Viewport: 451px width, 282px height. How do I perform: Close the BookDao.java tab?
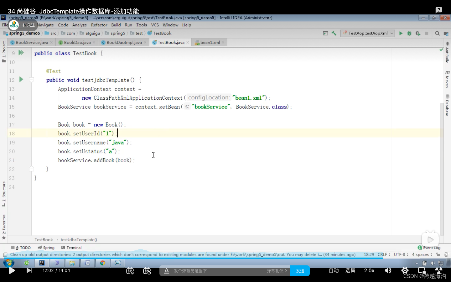[94, 43]
